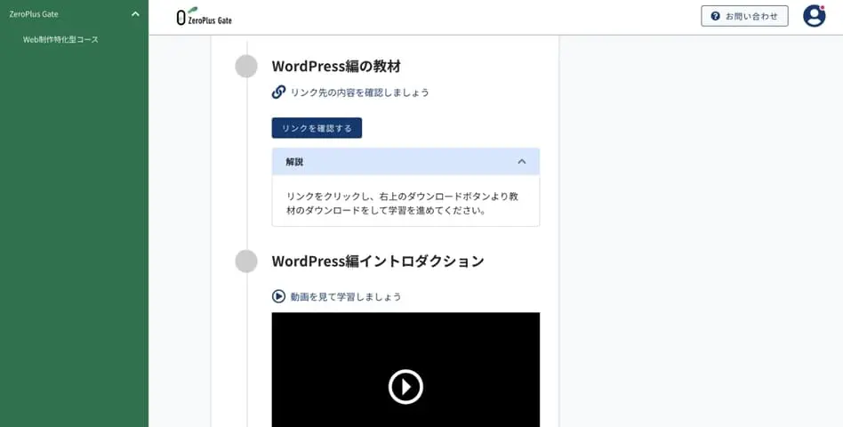Screen dimensions: 843x427
Task: Click the play circle icon beside 動画を見て学習
Action: 278,296
